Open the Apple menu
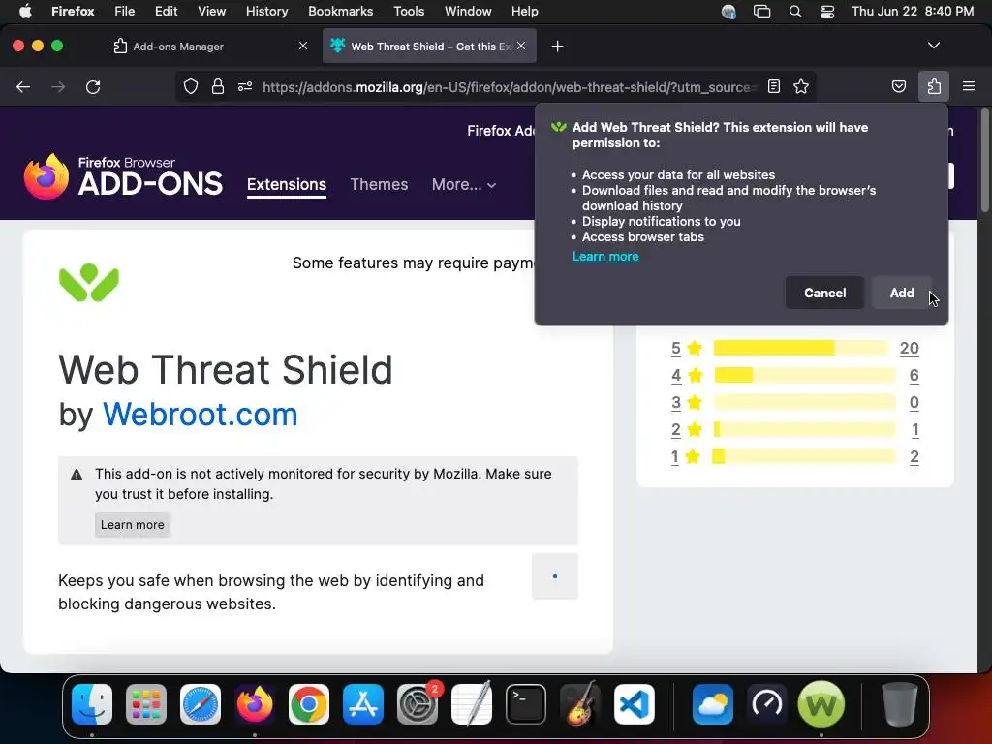This screenshot has width=992, height=744. 25,11
